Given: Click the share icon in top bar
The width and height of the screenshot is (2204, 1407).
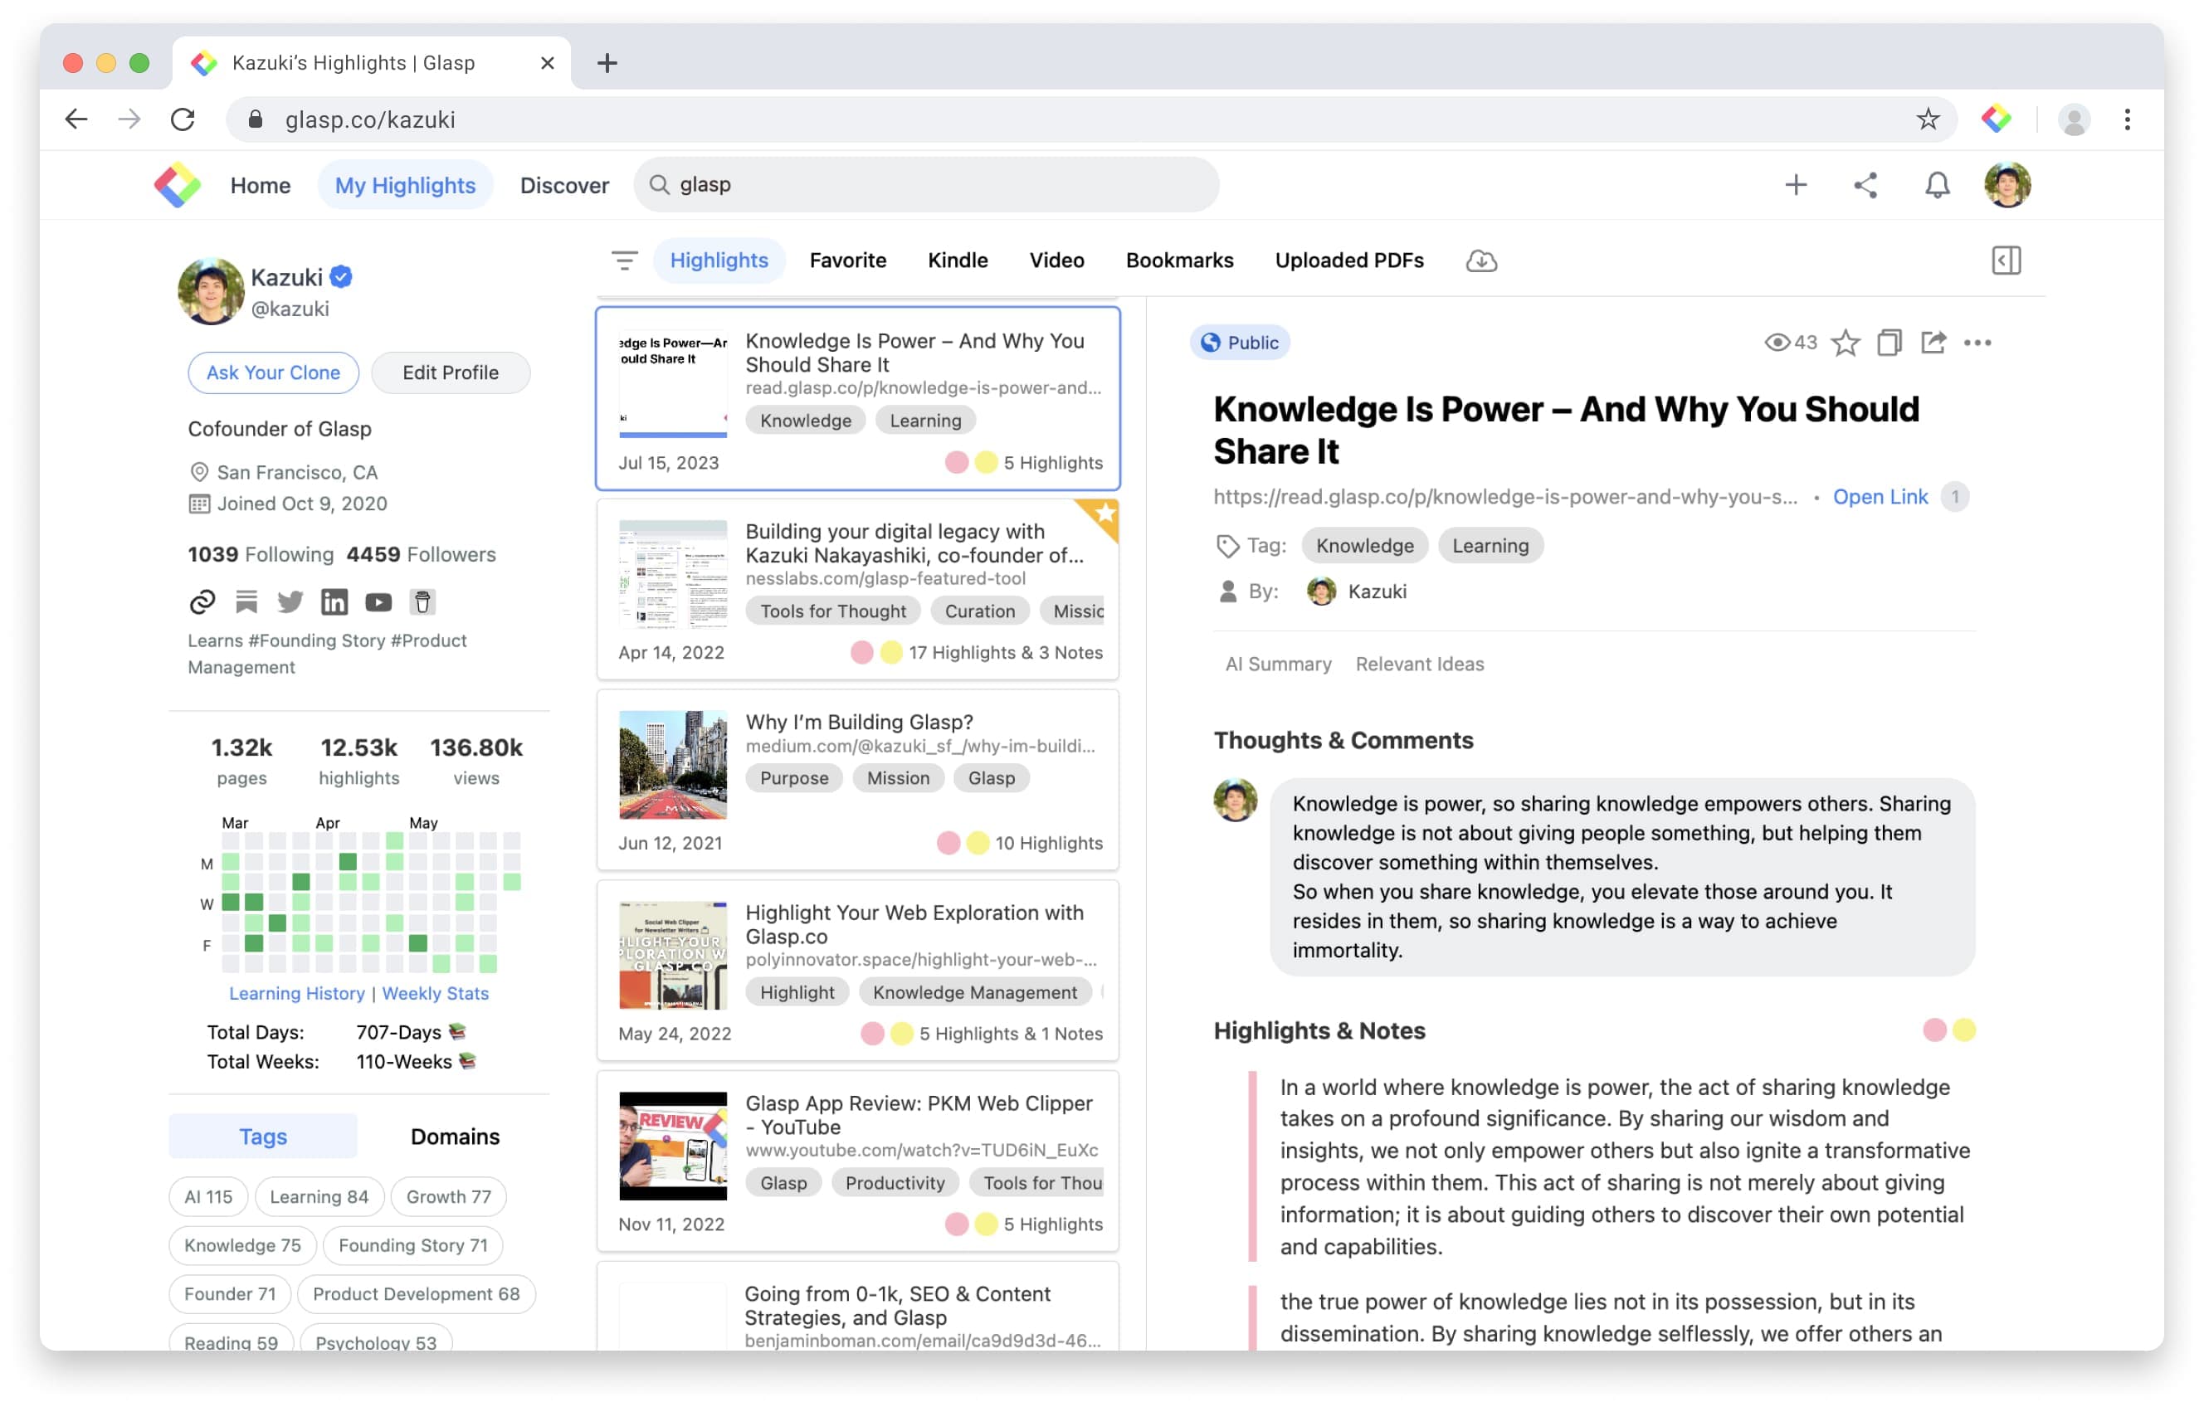Looking at the screenshot, I should [1865, 185].
